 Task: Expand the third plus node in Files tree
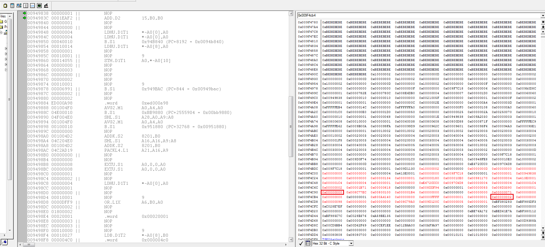(x=6, y=59)
